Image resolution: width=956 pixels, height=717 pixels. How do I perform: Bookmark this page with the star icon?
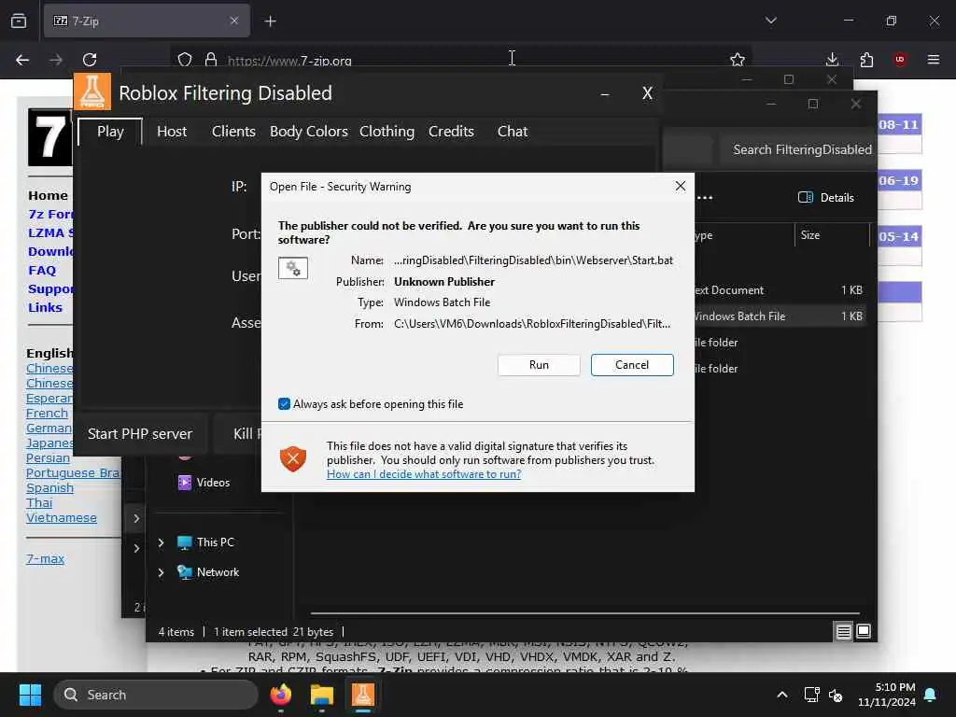pyautogui.click(x=738, y=60)
